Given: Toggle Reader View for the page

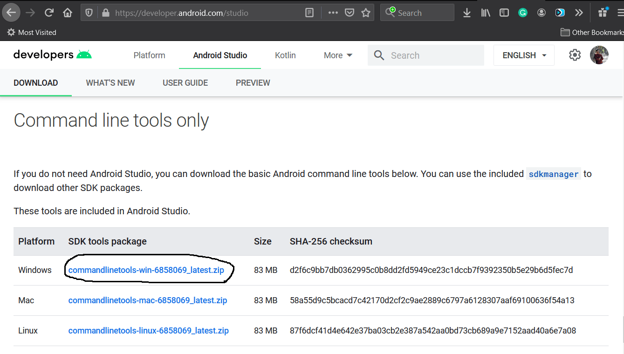Looking at the screenshot, I should click(309, 13).
